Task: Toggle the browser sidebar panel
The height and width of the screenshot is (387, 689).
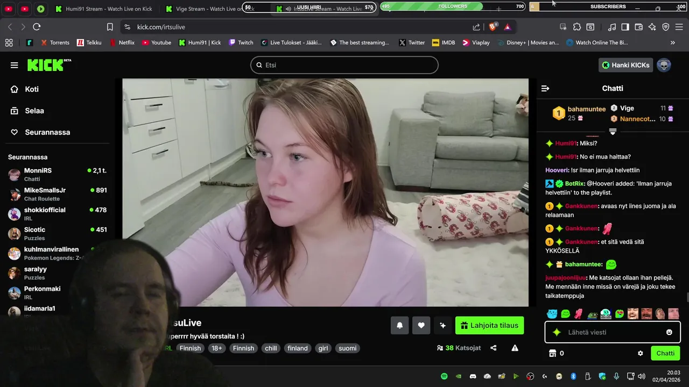Action: click(x=625, y=27)
